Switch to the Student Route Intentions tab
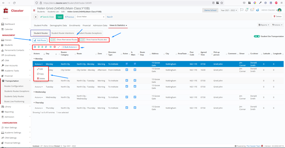Viewport: 285px width, 148px height. [63, 33]
